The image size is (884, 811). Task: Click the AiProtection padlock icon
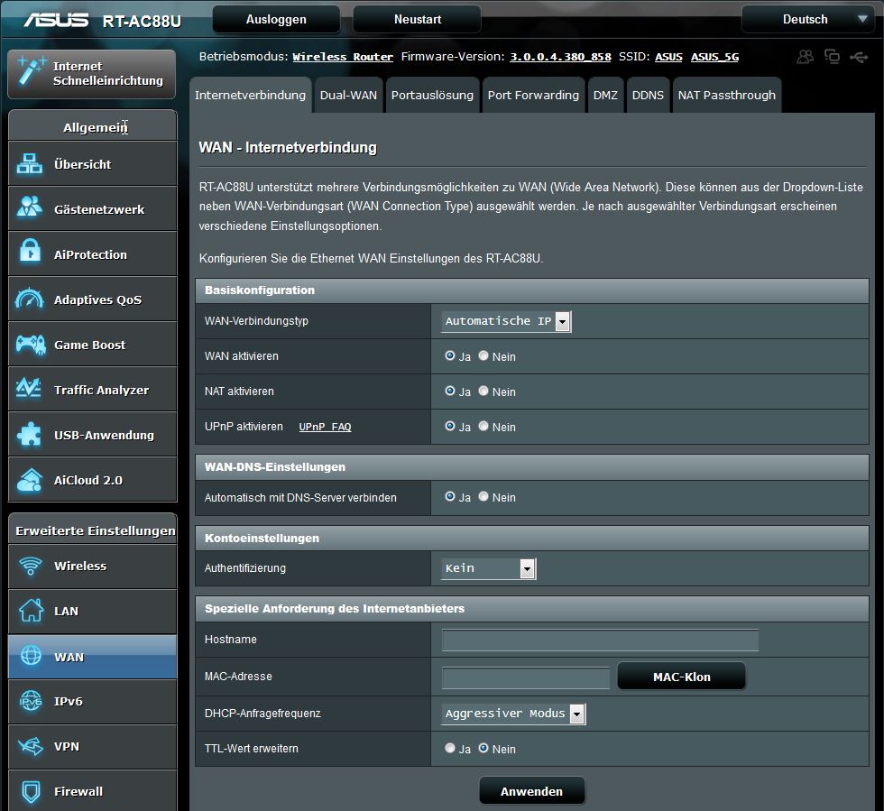30,251
